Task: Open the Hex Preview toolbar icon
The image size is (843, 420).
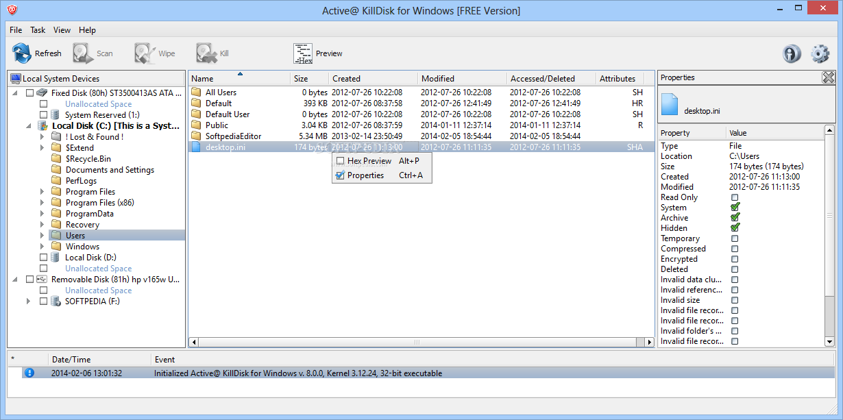Action: pyautogui.click(x=303, y=53)
